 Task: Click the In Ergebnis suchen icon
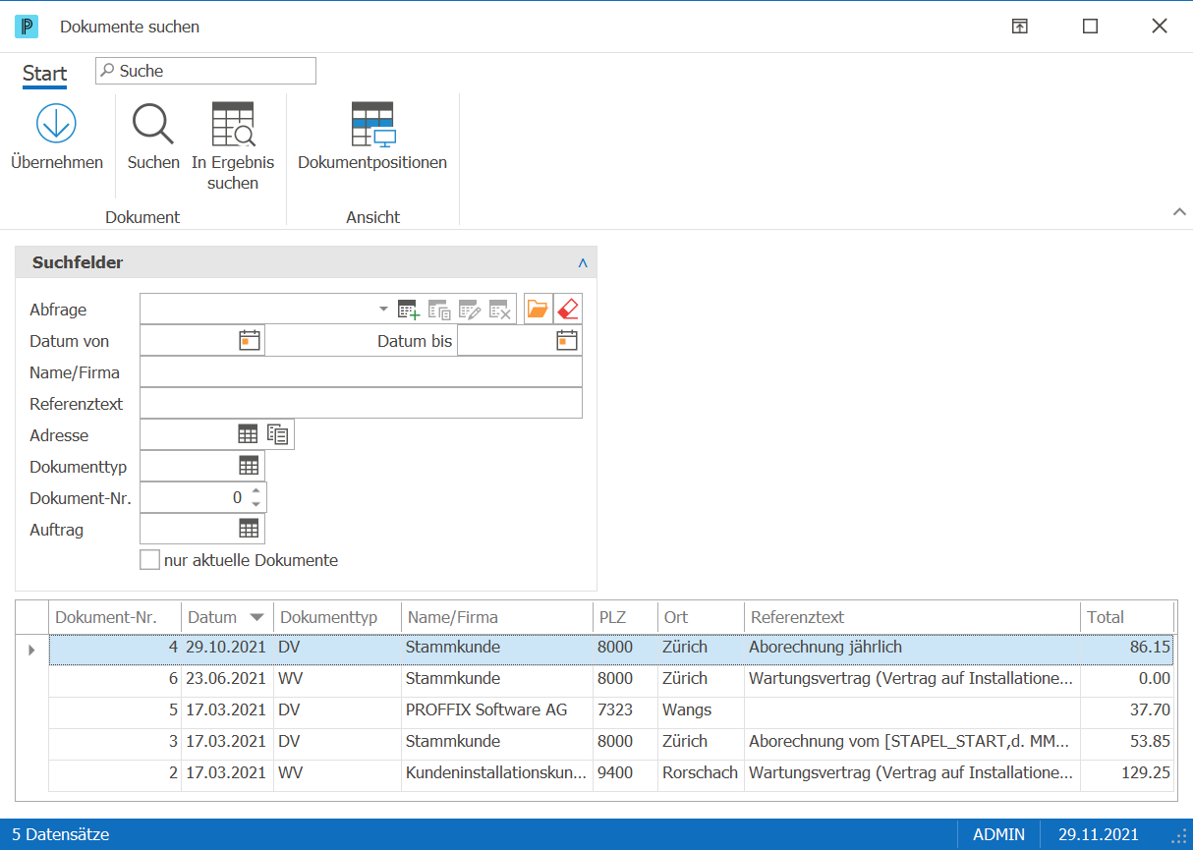coord(233,124)
